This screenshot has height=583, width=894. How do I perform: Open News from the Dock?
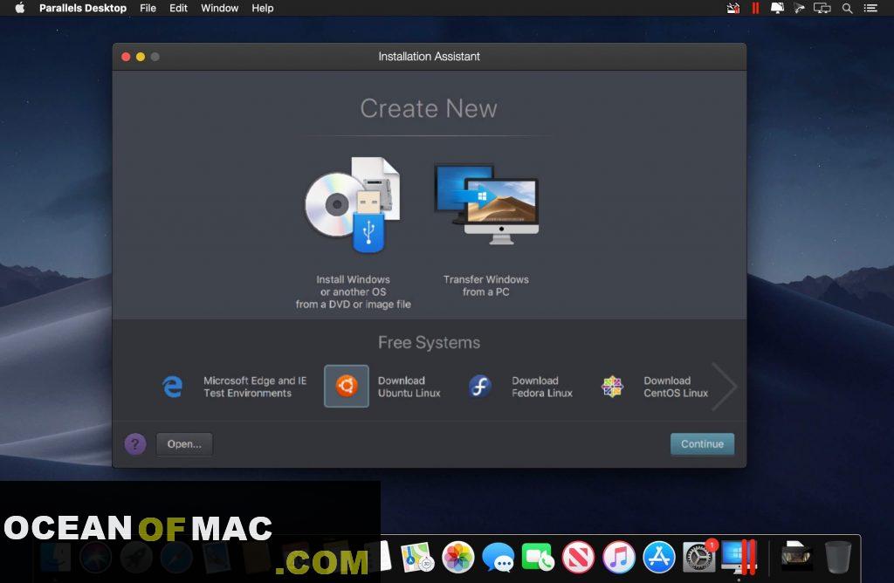[x=578, y=557]
